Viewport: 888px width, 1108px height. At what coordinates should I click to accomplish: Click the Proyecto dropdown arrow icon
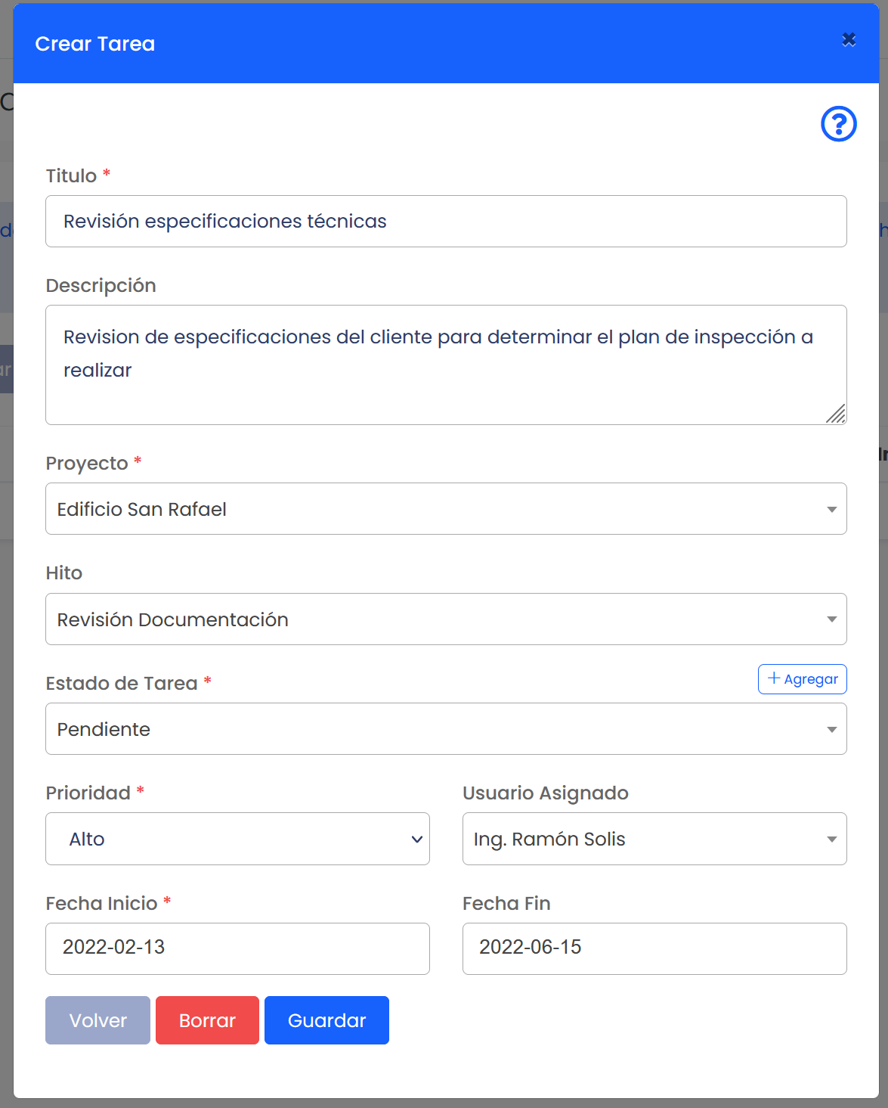coord(831,509)
